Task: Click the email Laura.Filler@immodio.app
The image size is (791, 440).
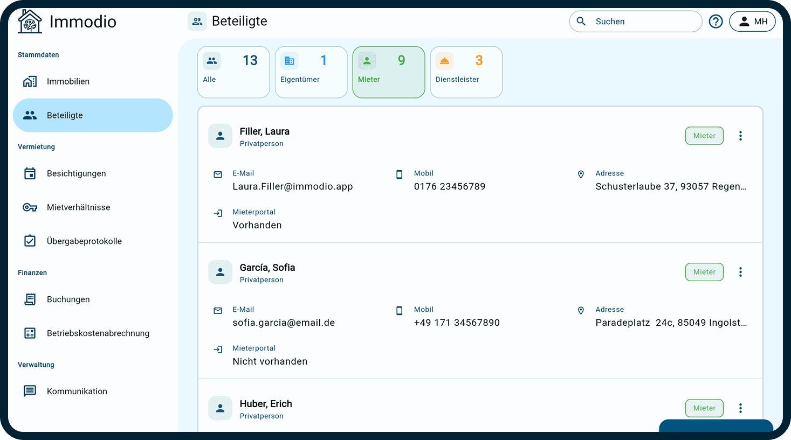Action: tap(293, 186)
